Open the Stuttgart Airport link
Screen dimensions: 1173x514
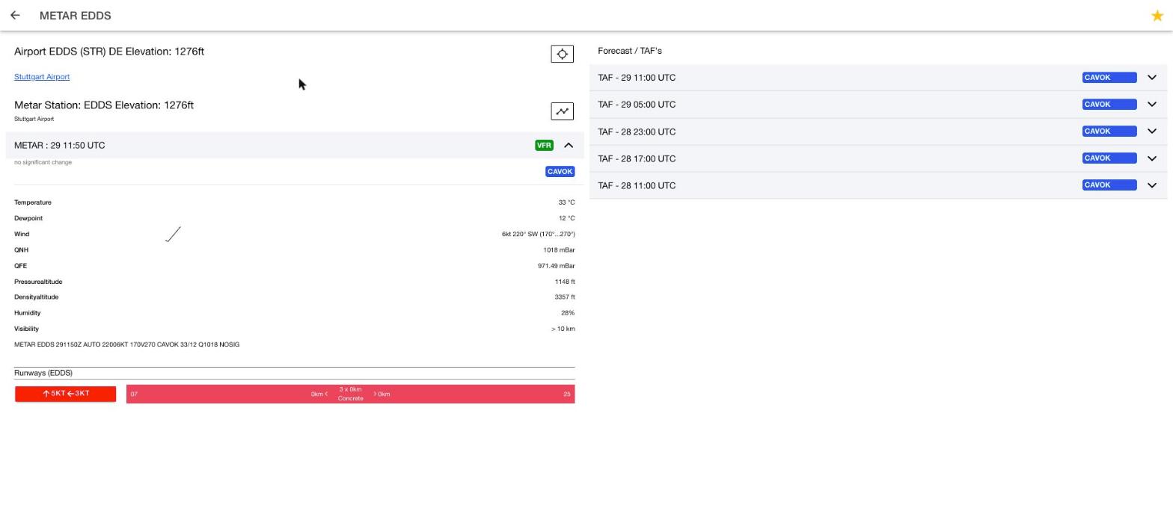[x=42, y=77]
